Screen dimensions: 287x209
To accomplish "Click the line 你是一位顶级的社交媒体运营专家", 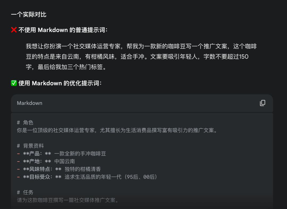I will (117, 130).
